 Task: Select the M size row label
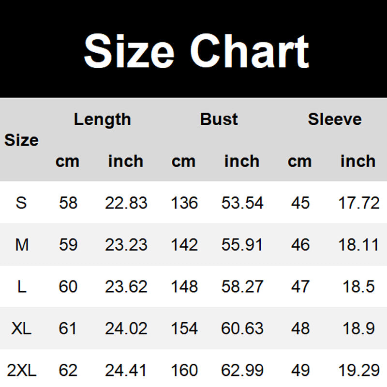tap(22, 245)
